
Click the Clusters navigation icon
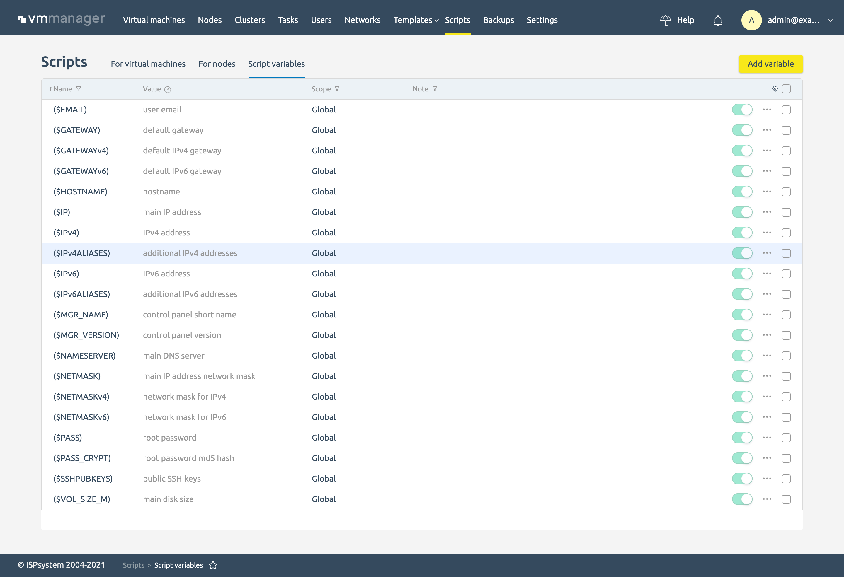click(x=249, y=19)
